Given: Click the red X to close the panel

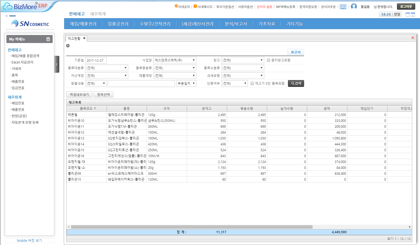Looking at the screenshot, I should 413,38.
